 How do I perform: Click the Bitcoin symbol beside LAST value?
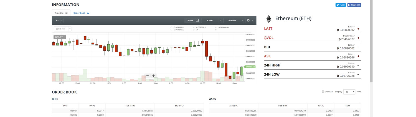point(338,30)
